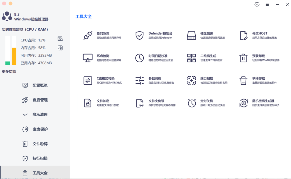Click the 端口扫描 tool title

click(207, 78)
